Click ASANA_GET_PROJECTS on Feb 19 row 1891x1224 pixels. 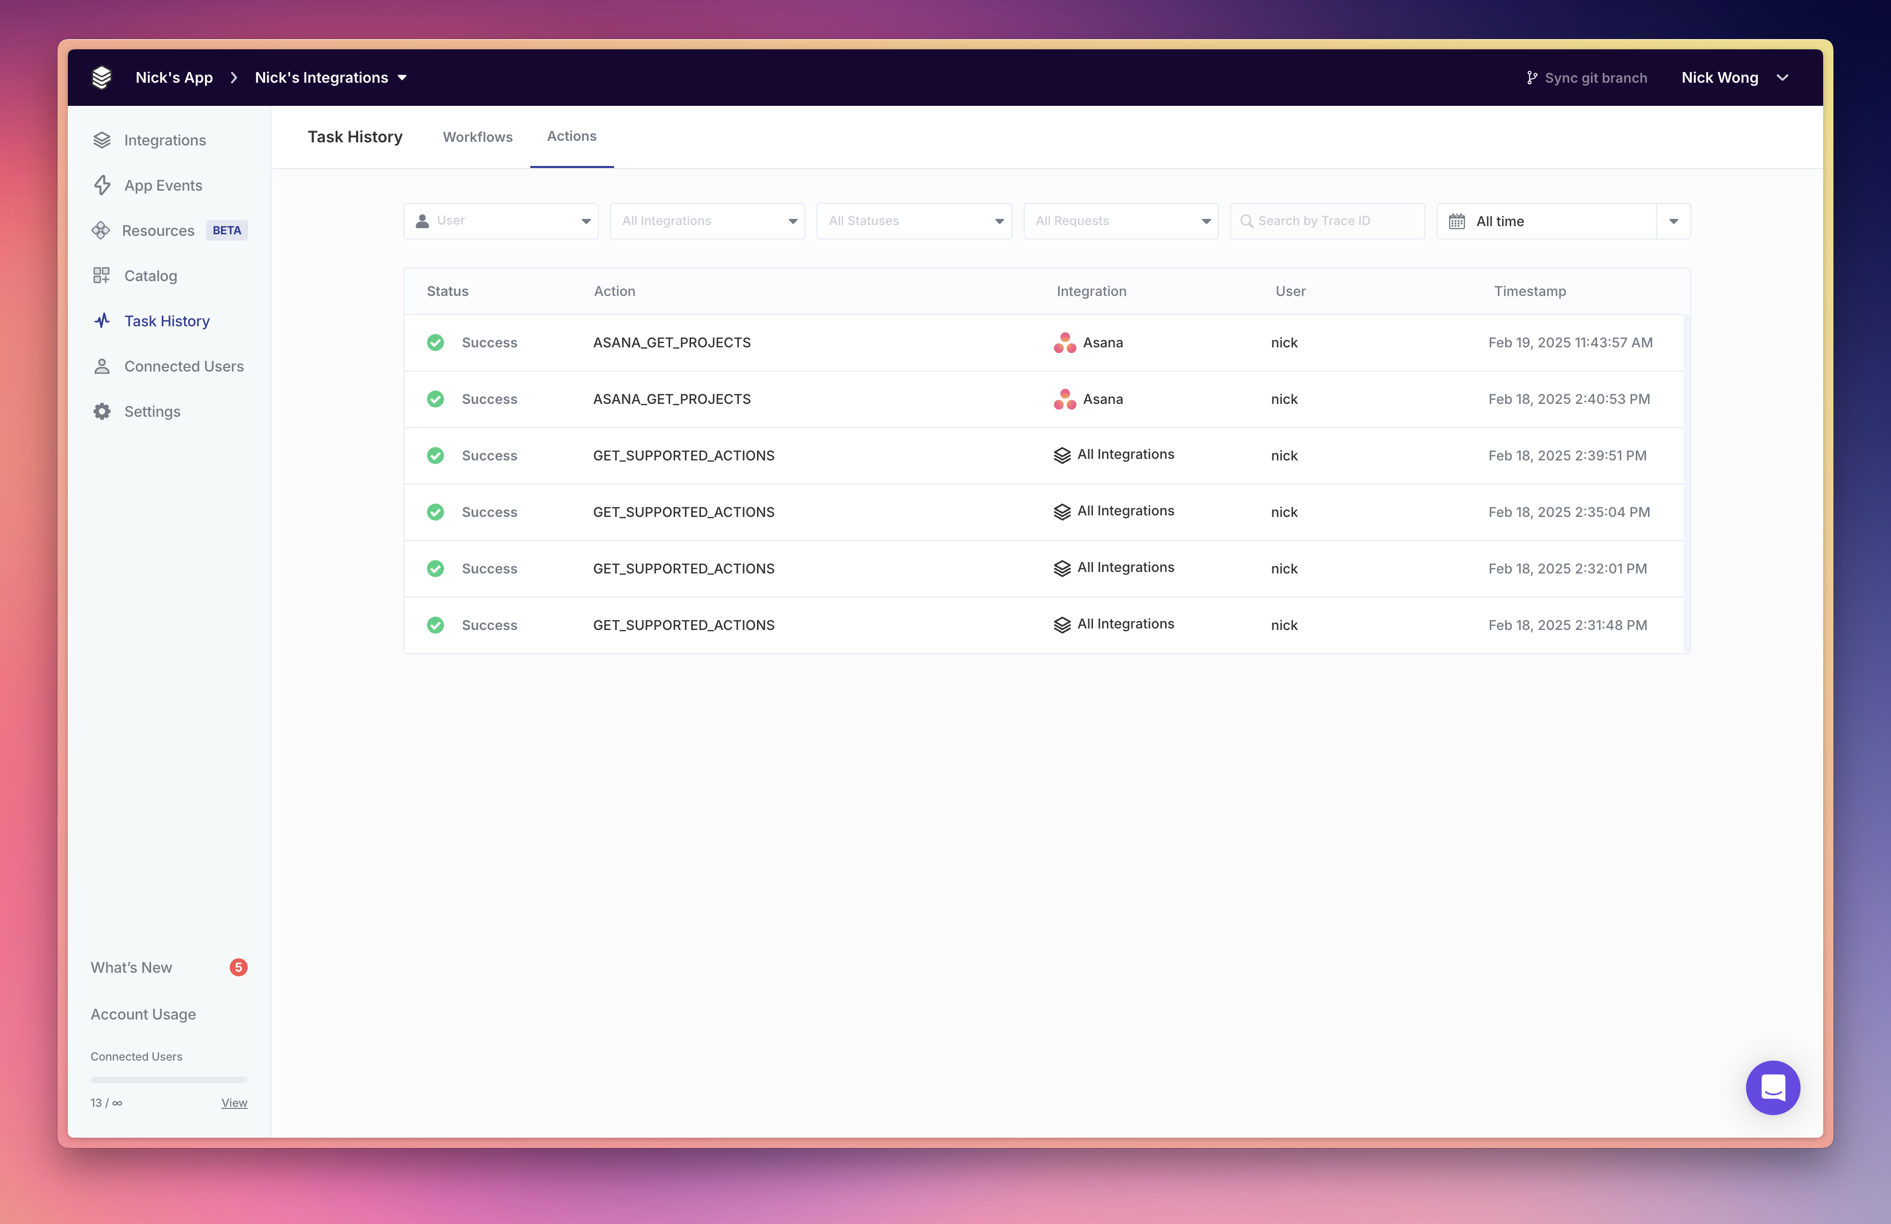pos(672,342)
